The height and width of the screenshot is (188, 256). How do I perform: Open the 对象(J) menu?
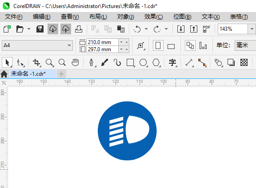pyautogui.click(x=125, y=16)
